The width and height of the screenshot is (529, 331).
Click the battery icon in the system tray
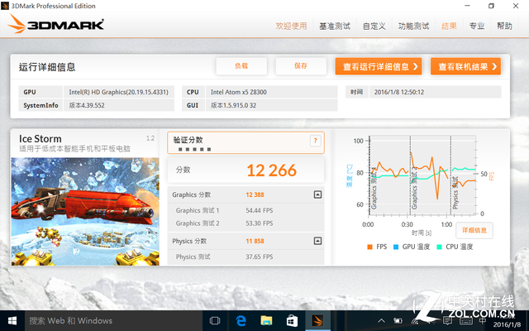point(398,320)
